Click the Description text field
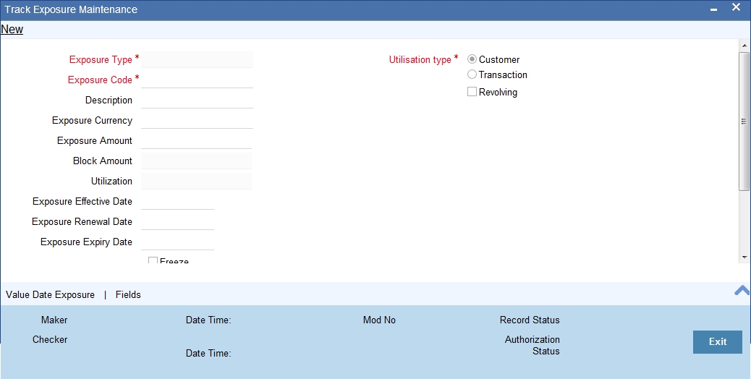Image resolution: width=751 pixels, height=379 pixels. pyautogui.click(x=197, y=100)
